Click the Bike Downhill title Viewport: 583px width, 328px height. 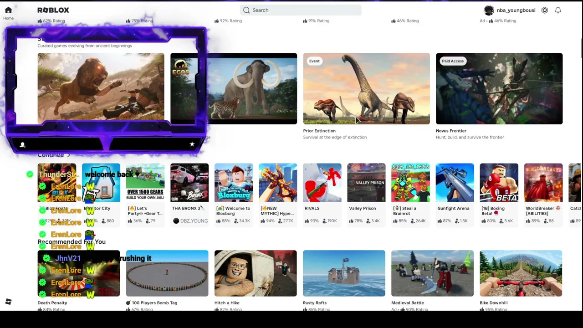494,303
